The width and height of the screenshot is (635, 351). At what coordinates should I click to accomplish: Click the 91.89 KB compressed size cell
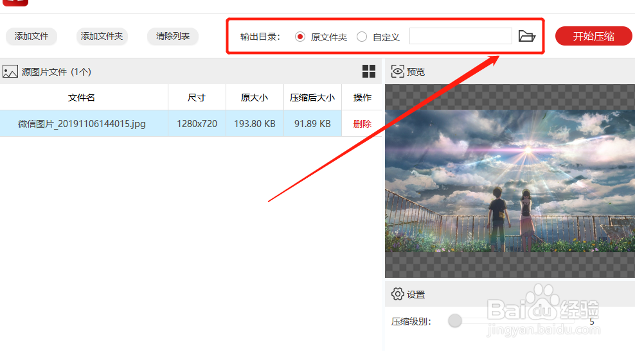tap(312, 123)
